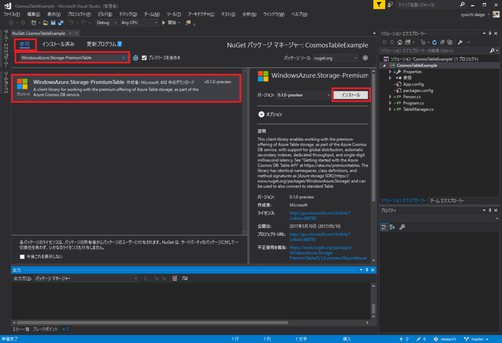Image resolution: width=502 pixels, height=343 pixels.
Task: Click the Collapse All icon in Solution Explorer
Action: click(x=442, y=42)
